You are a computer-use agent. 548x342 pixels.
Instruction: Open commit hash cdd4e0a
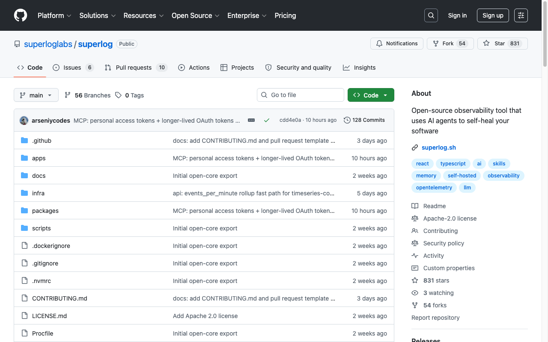(x=290, y=120)
